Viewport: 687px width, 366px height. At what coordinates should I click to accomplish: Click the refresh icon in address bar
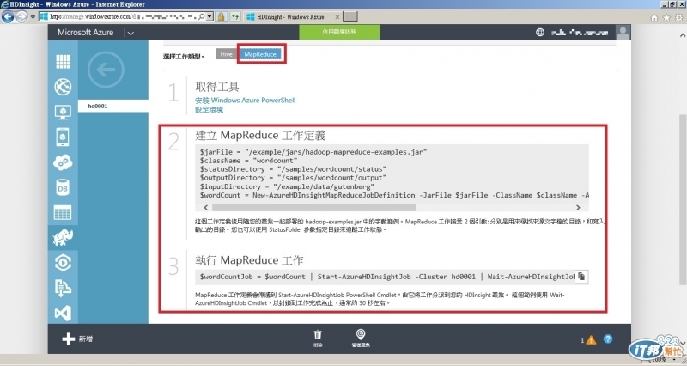(235, 17)
